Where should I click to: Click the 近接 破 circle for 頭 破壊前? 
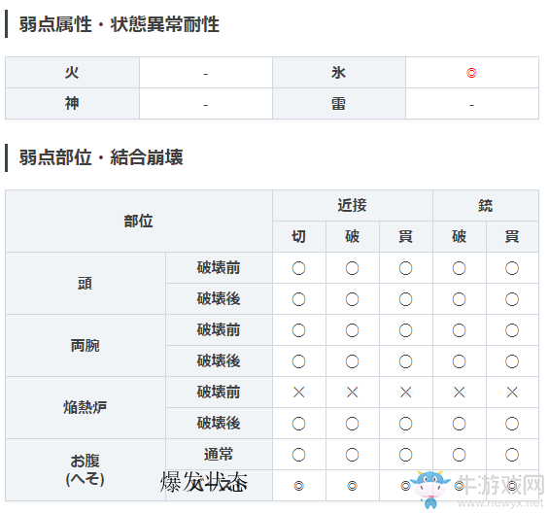point(352,268)
